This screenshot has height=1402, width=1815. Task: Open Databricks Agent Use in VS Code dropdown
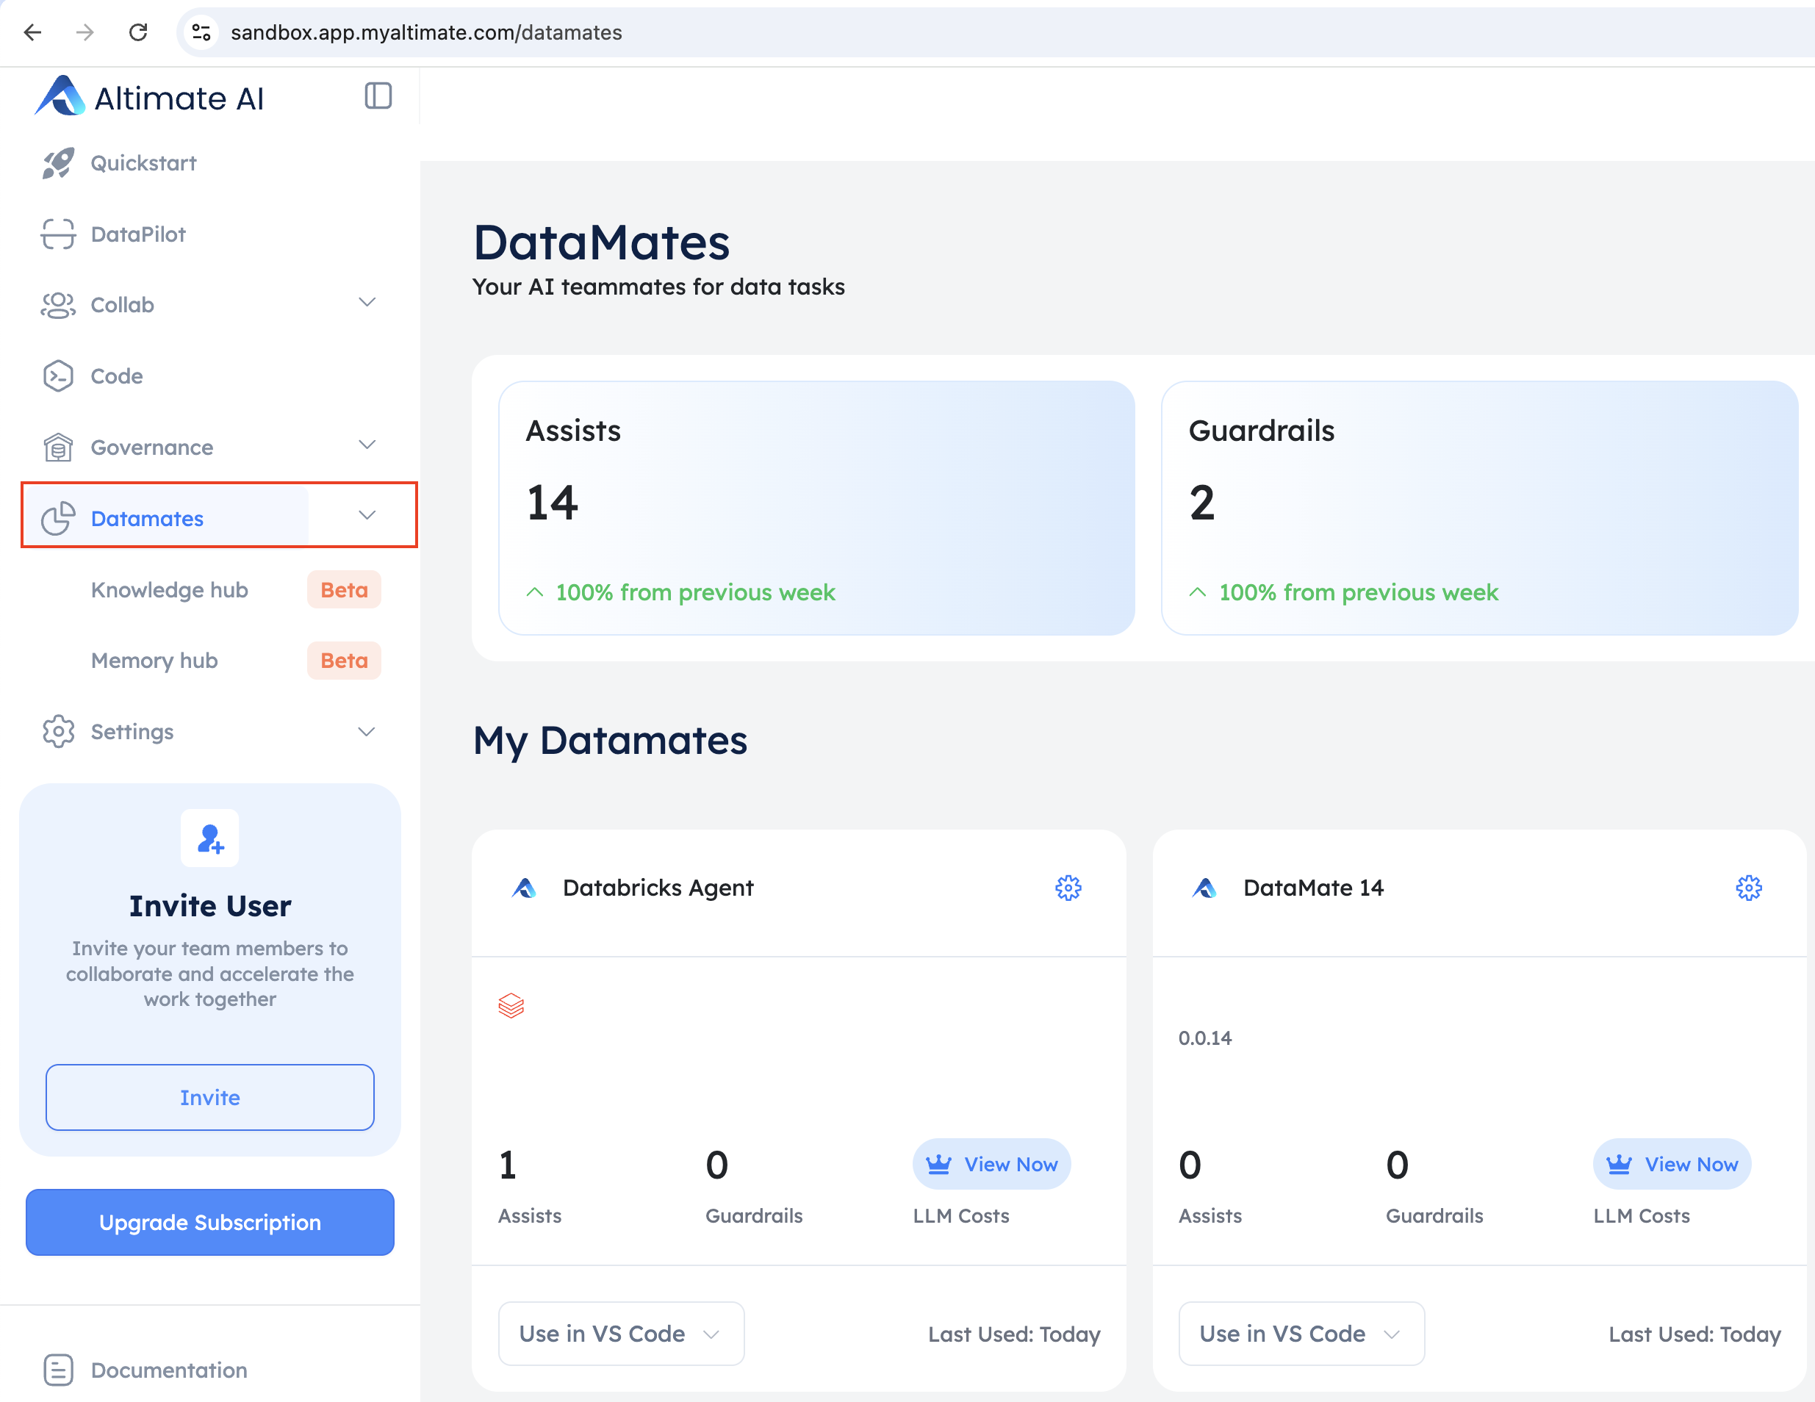(621, 1333)
